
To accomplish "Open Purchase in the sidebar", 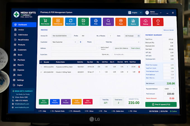I will [21, 60].
